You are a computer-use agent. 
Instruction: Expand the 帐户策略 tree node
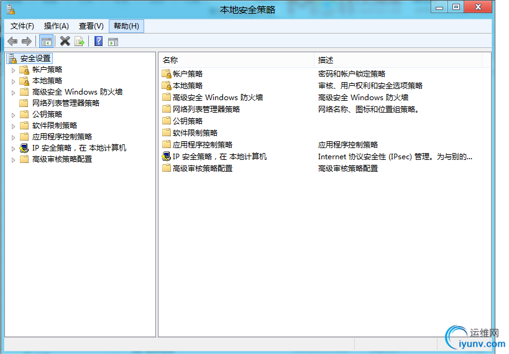[x=13, y=70]
